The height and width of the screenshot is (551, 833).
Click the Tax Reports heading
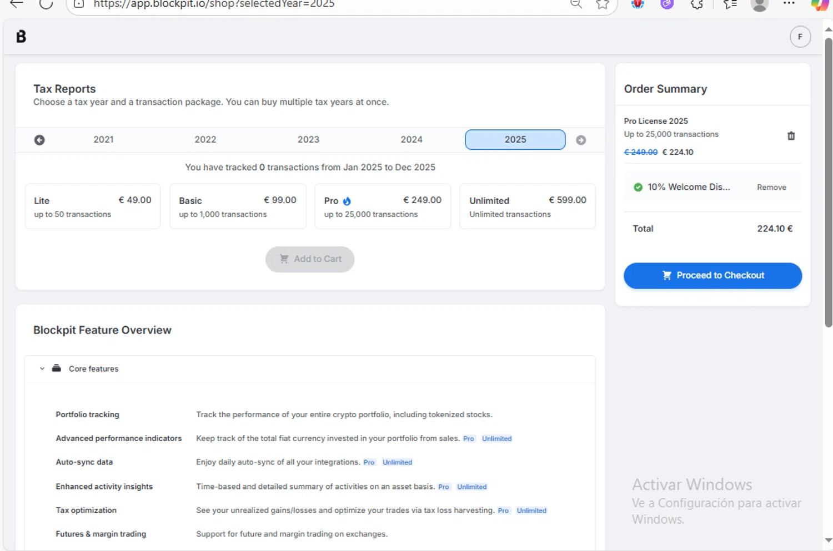pos(64,89)
